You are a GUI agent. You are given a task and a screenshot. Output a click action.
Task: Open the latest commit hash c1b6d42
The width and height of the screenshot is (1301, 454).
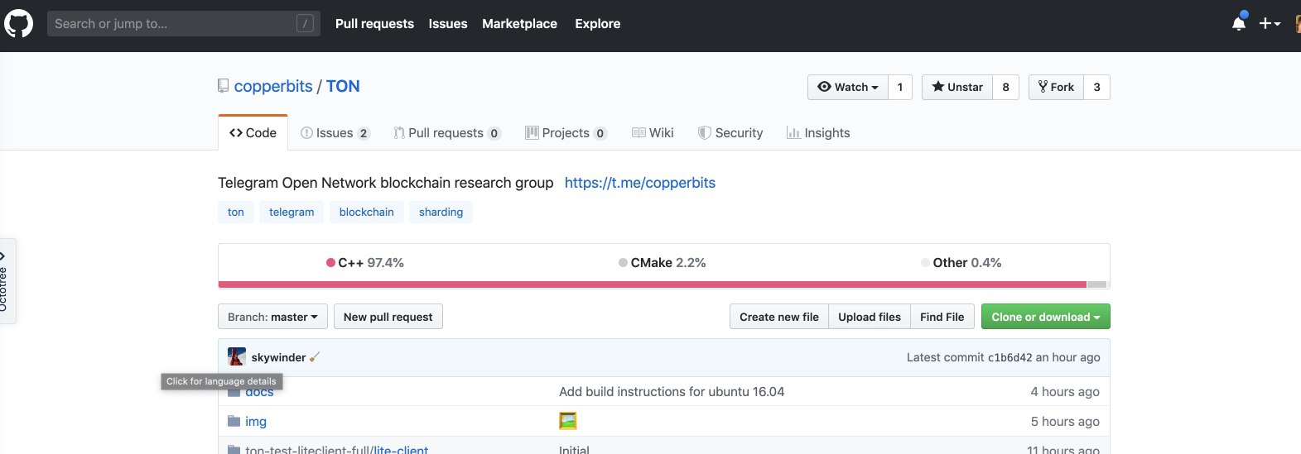point(1009,357)
